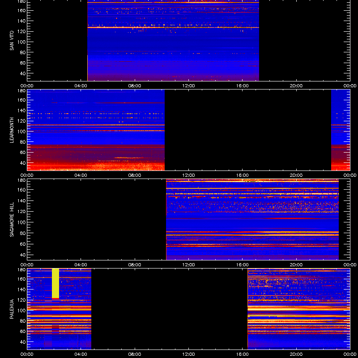Click 12:00 time label under Learmonth plot
The image size is (358, 358).
(x=188, y=175)
